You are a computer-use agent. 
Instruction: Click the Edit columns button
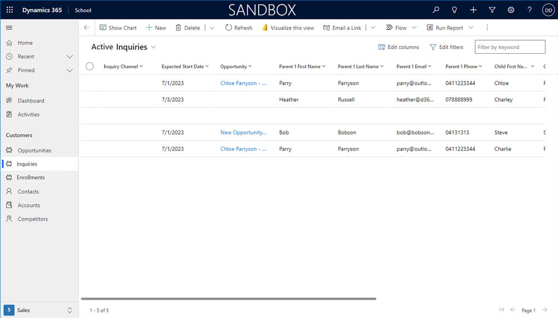click(x=398, y=47)
